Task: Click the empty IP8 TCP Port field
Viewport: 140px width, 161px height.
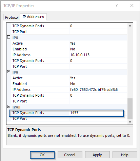Action: (x=98, y=66)
